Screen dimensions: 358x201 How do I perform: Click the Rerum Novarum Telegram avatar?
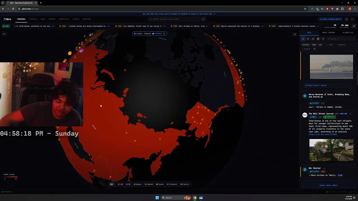305,96
